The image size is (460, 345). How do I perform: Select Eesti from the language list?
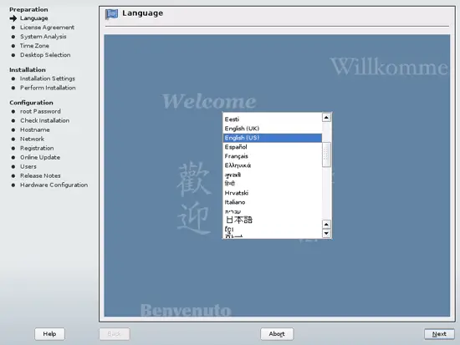(273, 119)
